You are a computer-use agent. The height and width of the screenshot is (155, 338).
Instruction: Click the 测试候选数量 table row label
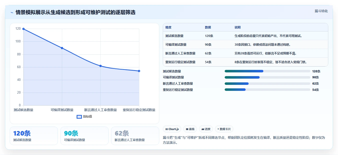coord(174,36)
